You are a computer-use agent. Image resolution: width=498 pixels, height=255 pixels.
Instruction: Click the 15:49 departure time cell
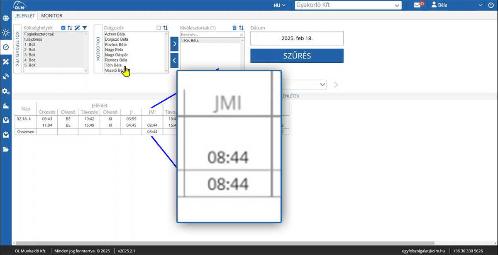pos(89,125)
